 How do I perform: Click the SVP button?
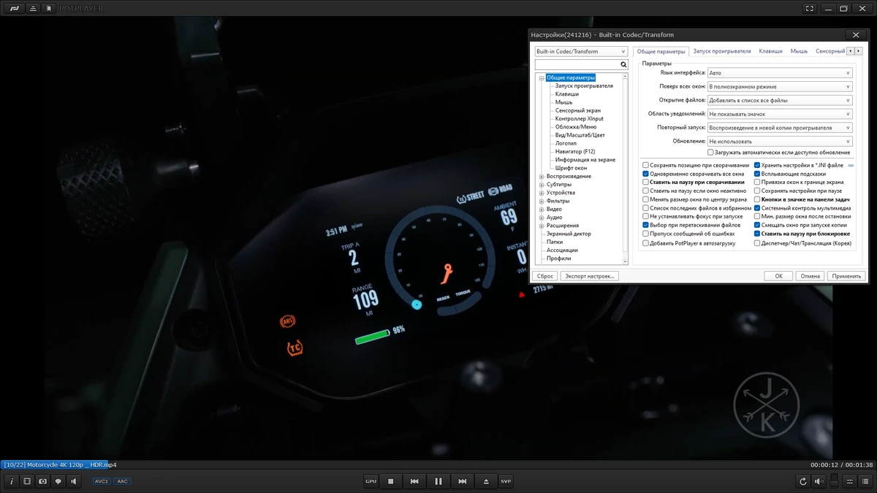(506, 481)
